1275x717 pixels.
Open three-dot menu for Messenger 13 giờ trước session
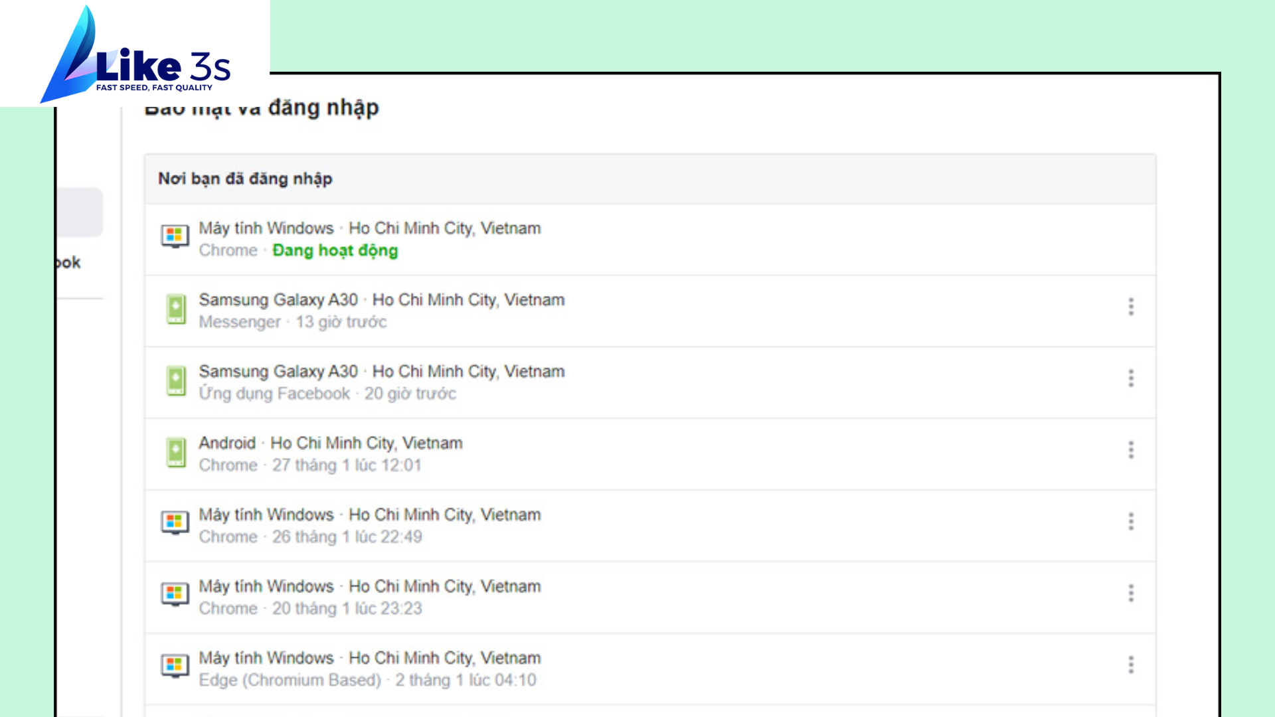point(1131,307)
